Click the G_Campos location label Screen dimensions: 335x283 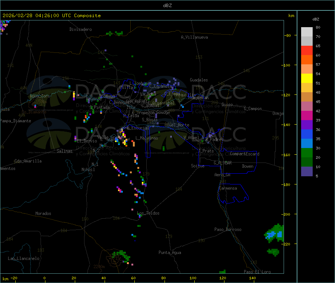(x=253, y=109)
